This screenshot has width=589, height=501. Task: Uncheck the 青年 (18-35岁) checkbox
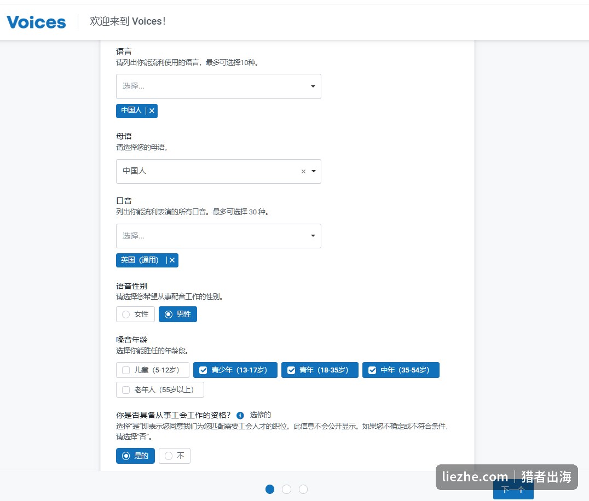click(320, 370)
